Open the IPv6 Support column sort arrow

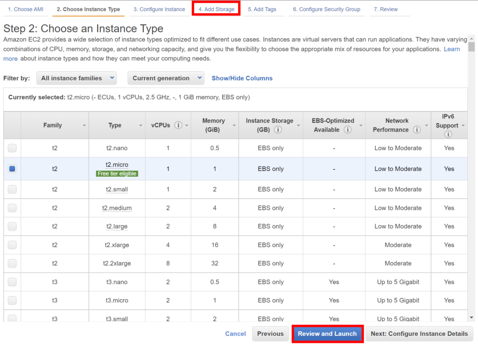[x=463, y=126]
